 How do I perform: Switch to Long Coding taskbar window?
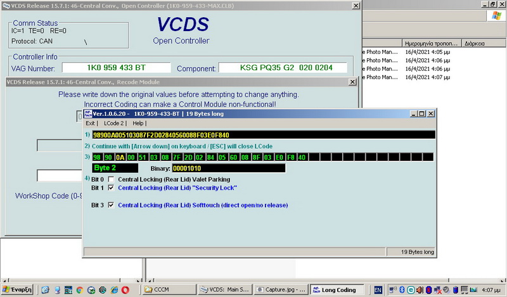(337, 289)
